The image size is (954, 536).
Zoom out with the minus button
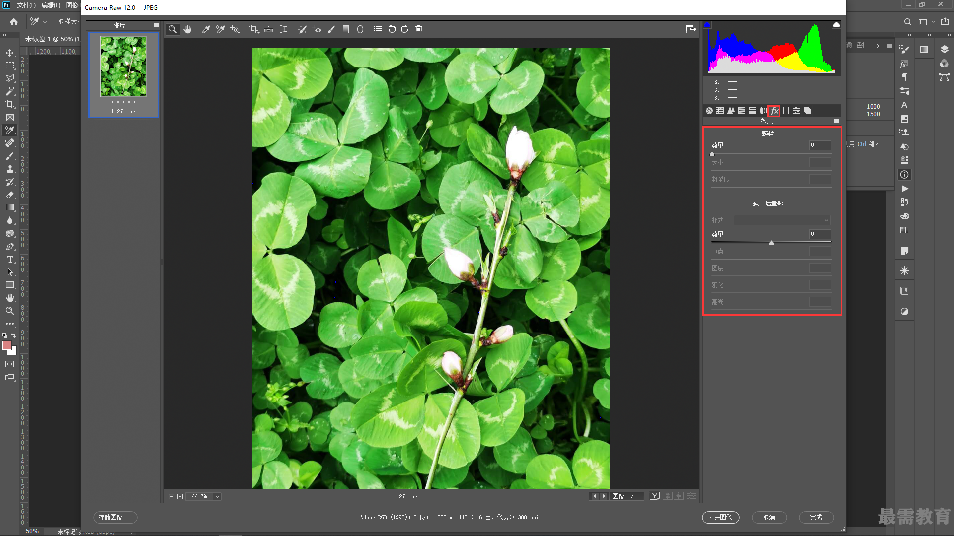(171, 496)
